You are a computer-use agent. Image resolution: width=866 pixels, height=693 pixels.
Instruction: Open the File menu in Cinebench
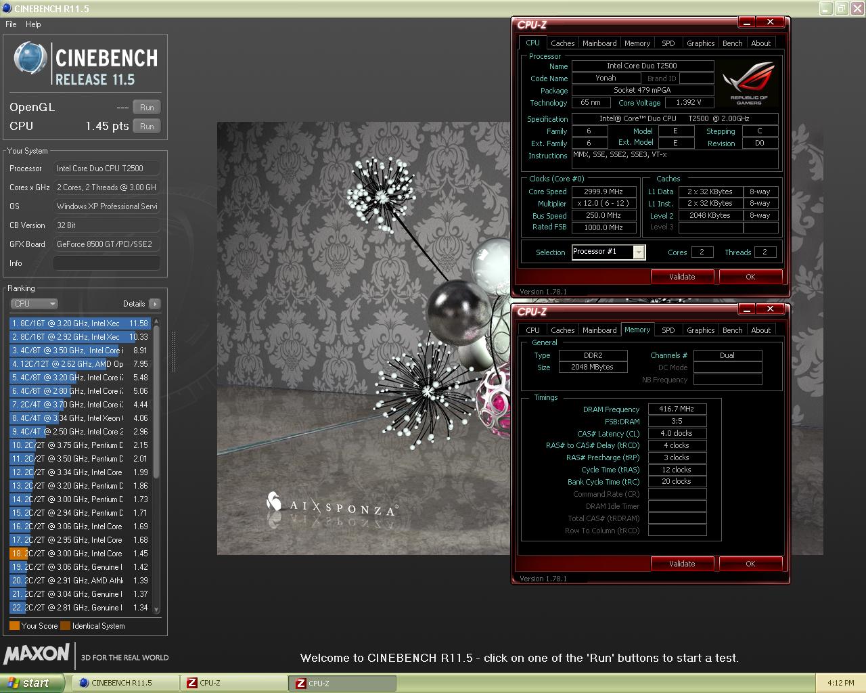pos(11,24)
